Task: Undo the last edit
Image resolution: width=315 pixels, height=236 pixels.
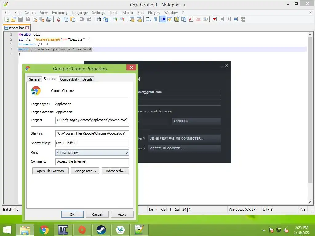Action: (82, 19)
